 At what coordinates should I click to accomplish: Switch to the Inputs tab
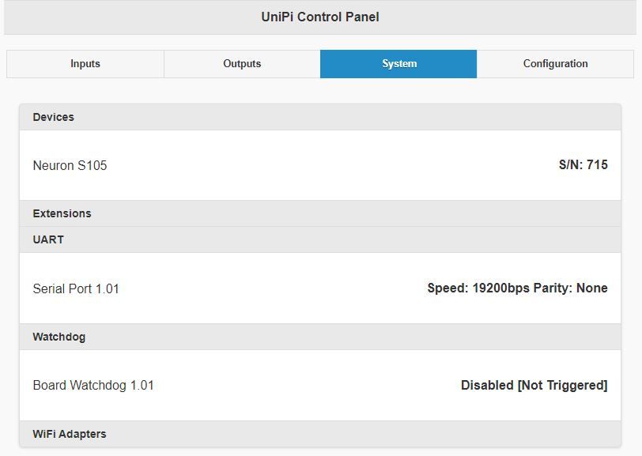85,64
